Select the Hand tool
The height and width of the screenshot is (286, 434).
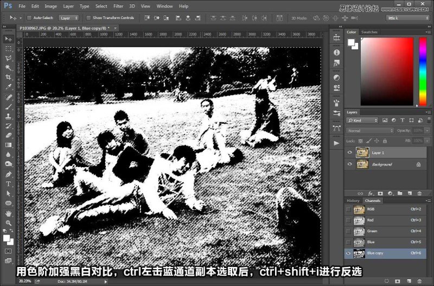[x=8, y=213]
